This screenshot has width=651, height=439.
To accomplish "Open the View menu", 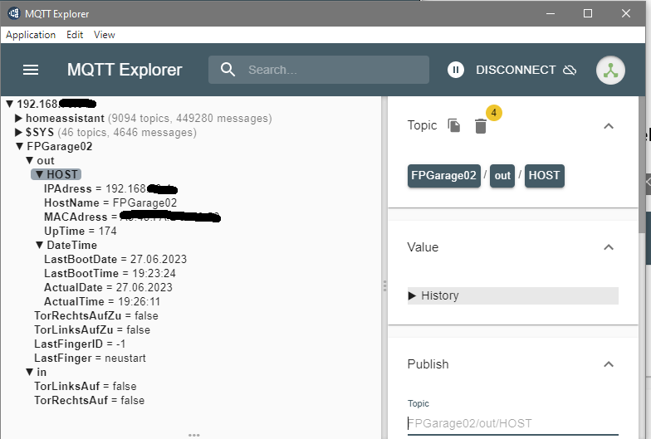I will click(105, 35).
